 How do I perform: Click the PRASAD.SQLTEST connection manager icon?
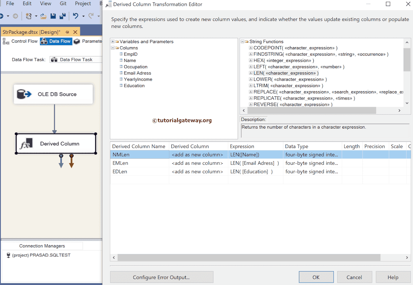coord(8,255)
